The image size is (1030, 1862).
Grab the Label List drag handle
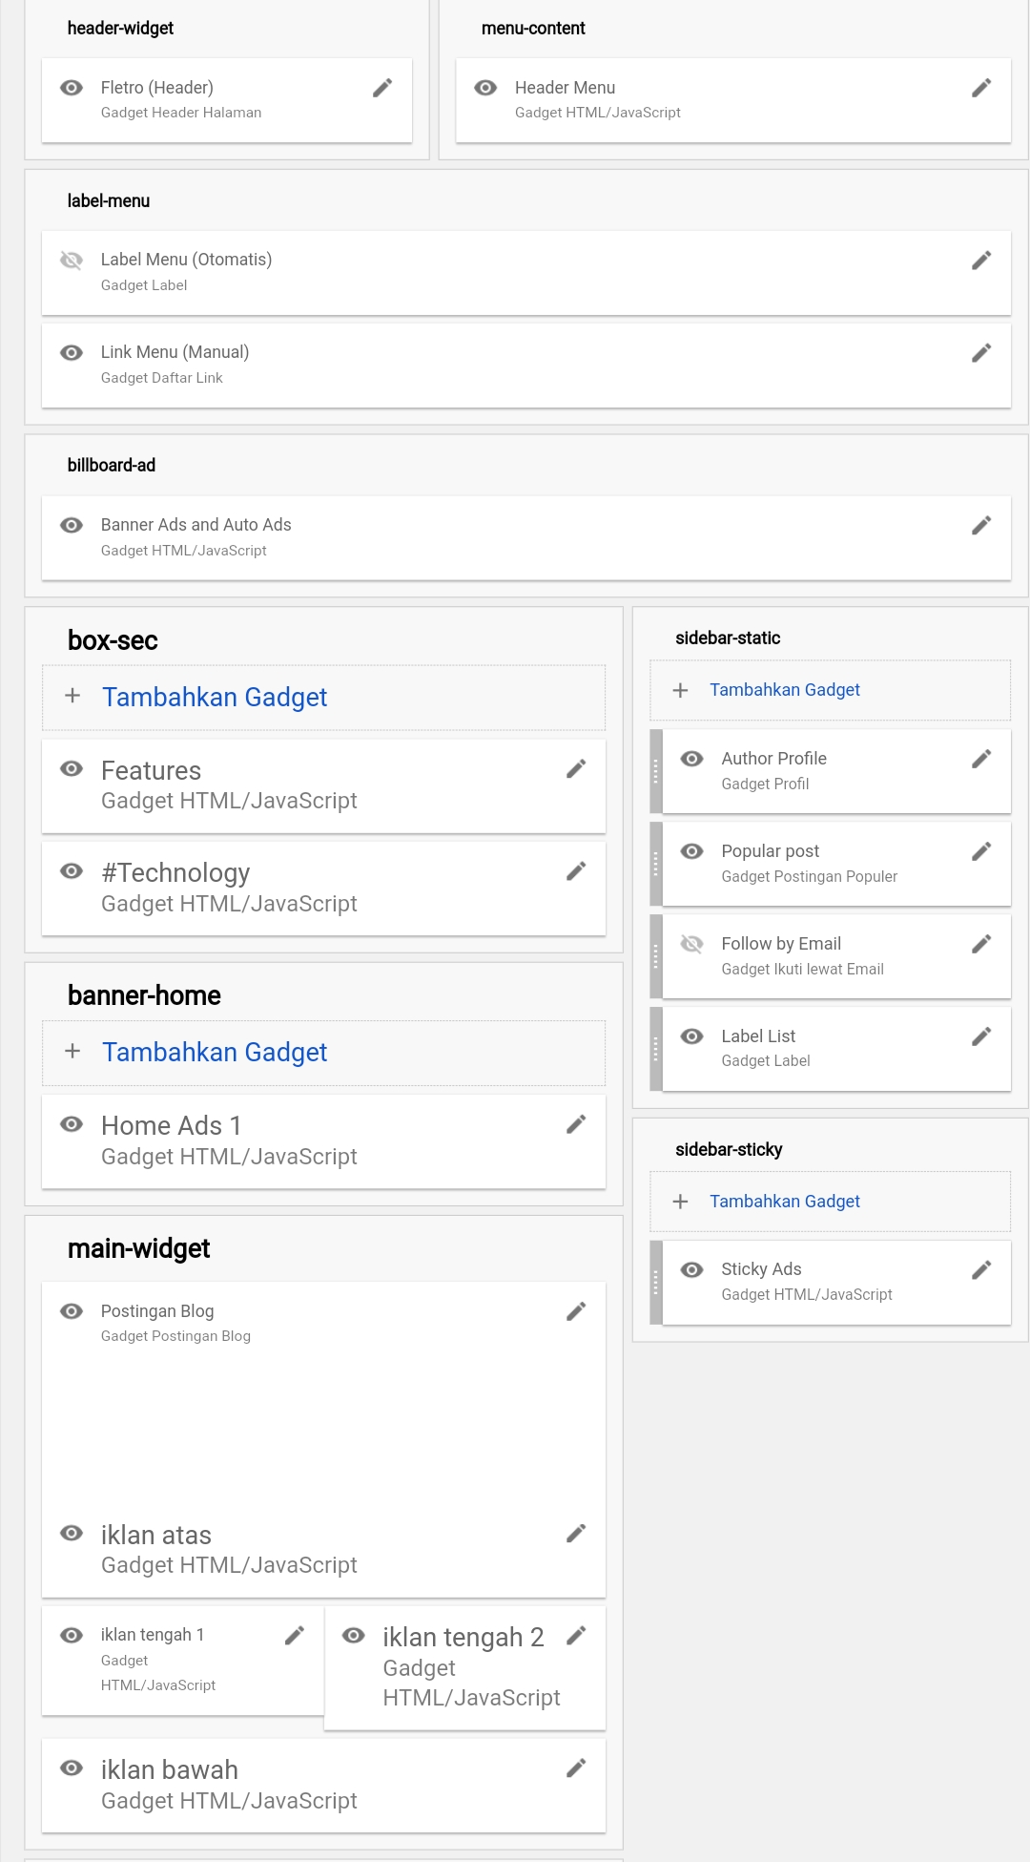656,1049
